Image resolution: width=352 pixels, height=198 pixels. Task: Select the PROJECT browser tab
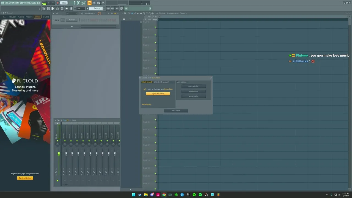pos(12,17)
